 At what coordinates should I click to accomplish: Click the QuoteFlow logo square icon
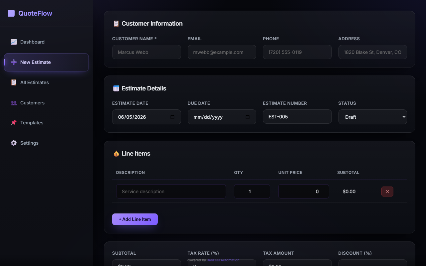(11, 13)
